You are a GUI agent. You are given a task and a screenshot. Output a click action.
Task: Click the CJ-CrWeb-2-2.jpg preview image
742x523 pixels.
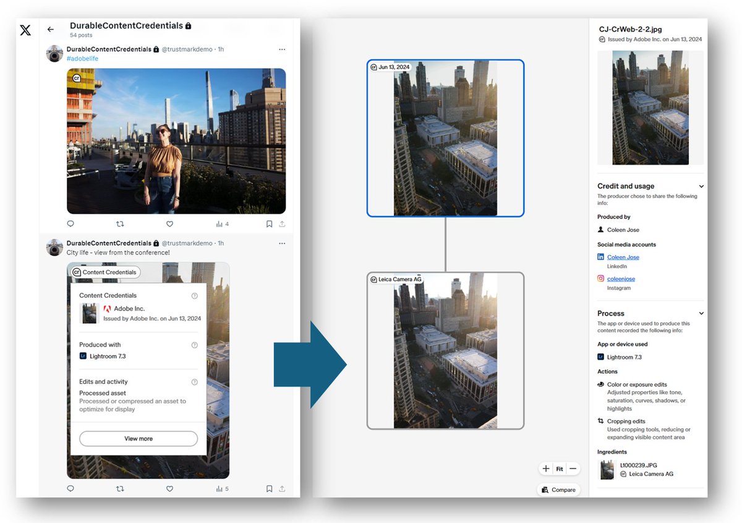coord(650,108)
